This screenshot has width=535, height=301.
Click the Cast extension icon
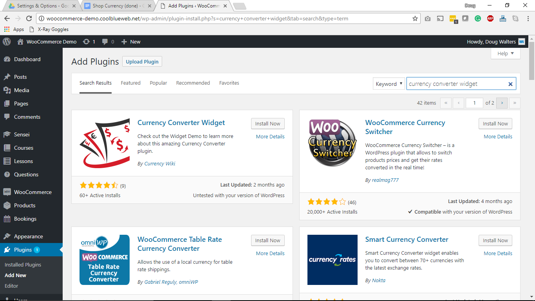point(440,18)
